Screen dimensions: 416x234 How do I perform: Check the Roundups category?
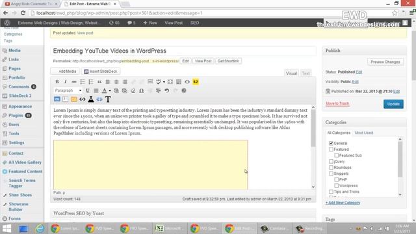(x=331, y=168)
